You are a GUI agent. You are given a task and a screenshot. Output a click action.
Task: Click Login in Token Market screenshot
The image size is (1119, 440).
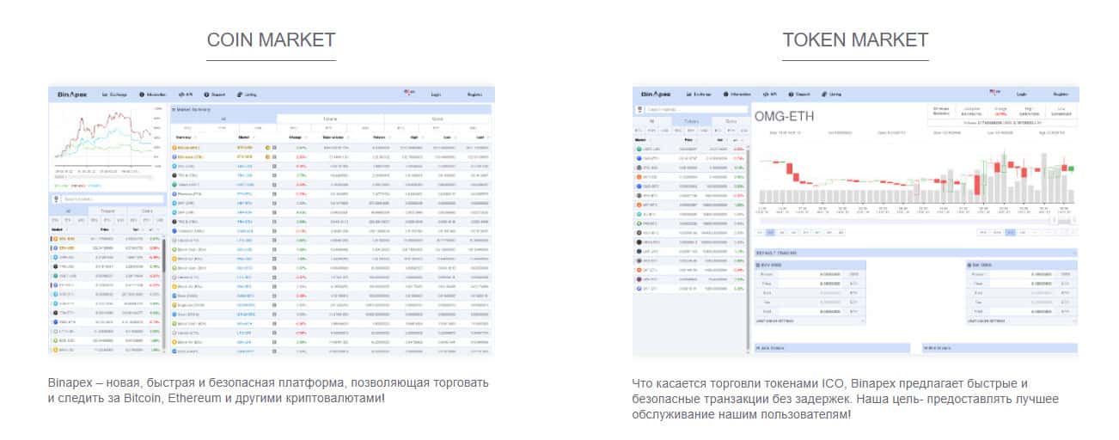[x=1021, y=94]
